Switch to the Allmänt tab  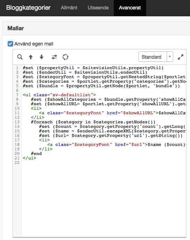pyautogui.click(x=69, y=8)
